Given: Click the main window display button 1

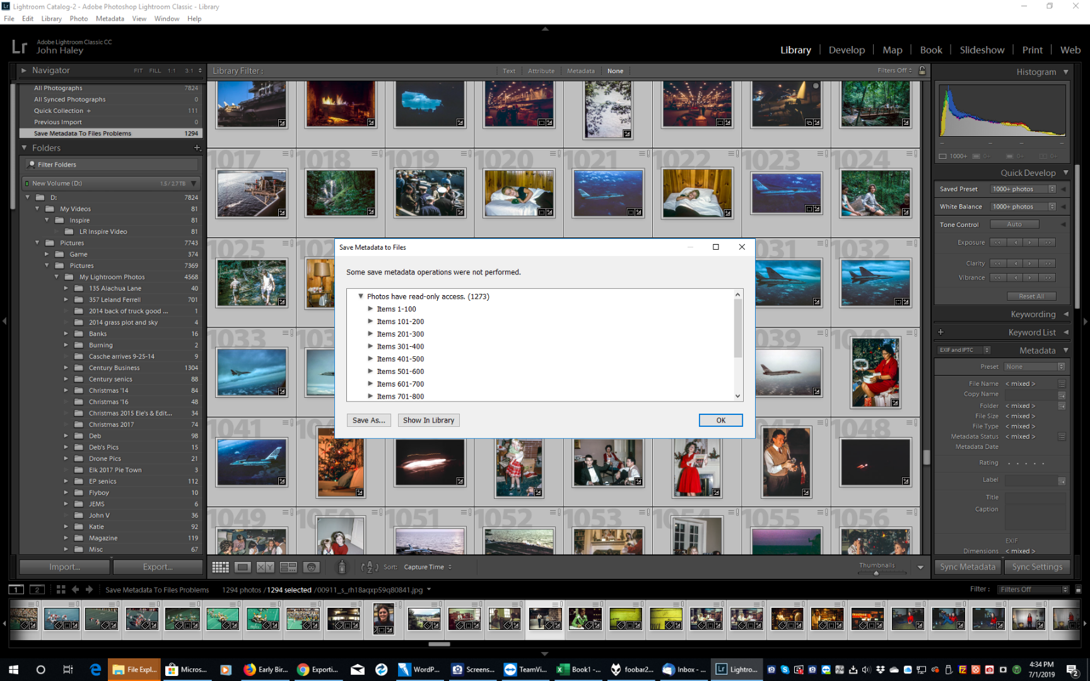Looking at the screenshot, I should tap(16, 590).
